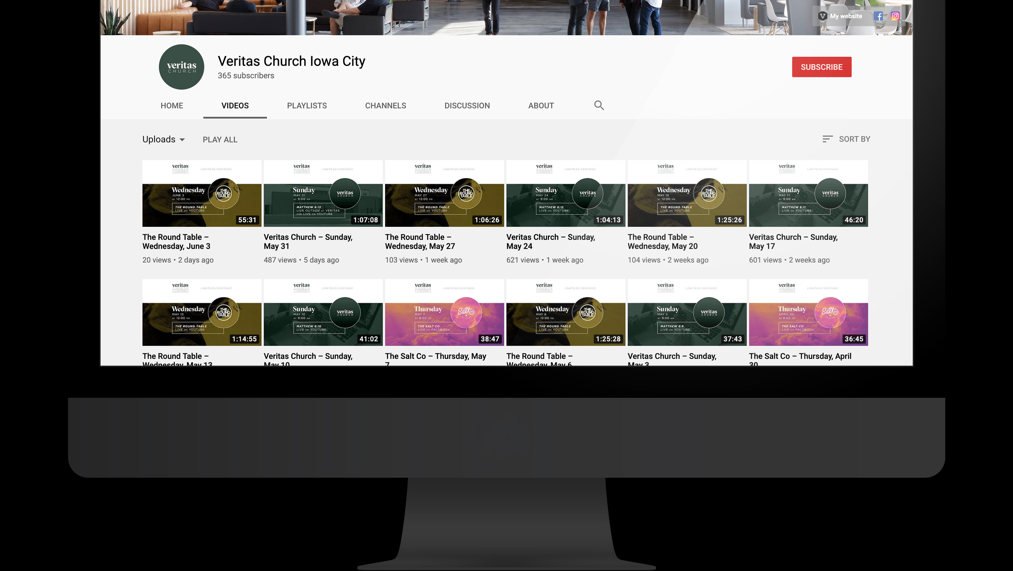
Task: Click '487 views • 5 days ago' text
Action: [301, 260]
